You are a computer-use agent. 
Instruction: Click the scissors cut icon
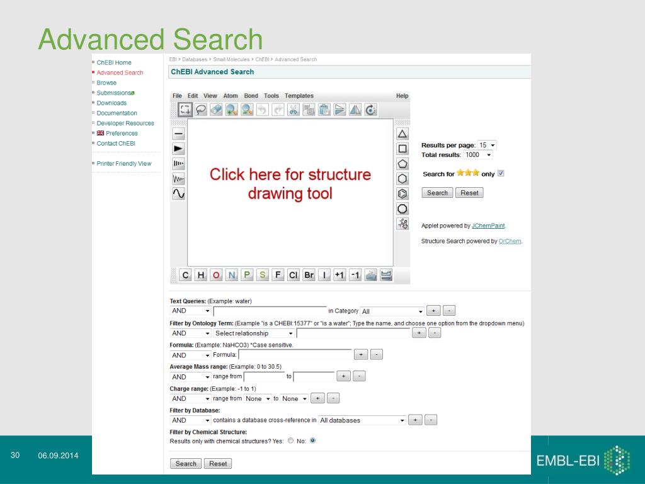click(294, 110)
